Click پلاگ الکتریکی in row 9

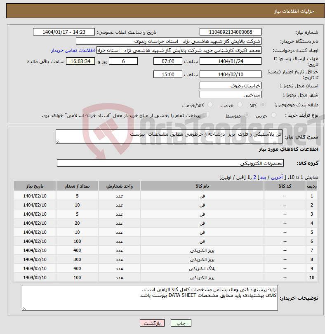click(x=202, y=268)
